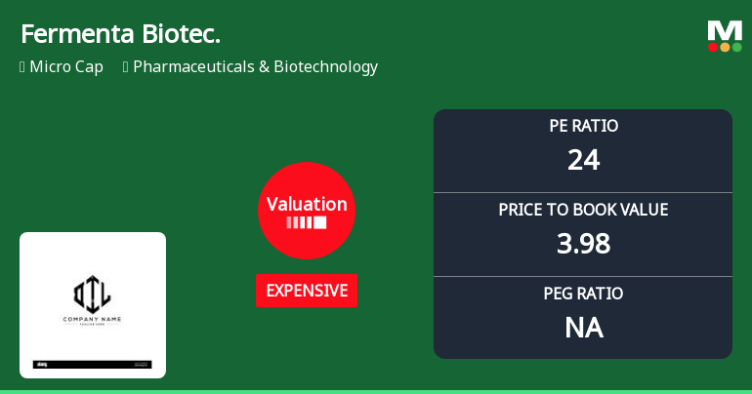Click the red dot in M logo
The width and height of the screenshot is (752, 394).
[x=713, y=47]
